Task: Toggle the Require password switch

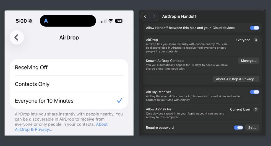Action: [x=238, y=127]
